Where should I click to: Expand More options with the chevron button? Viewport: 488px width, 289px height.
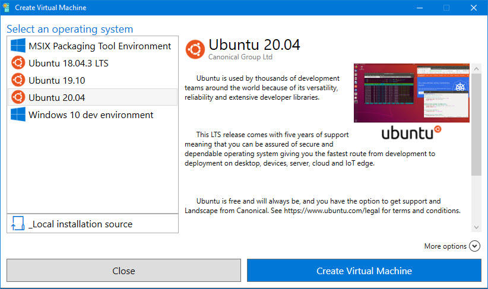coord(474,246)
